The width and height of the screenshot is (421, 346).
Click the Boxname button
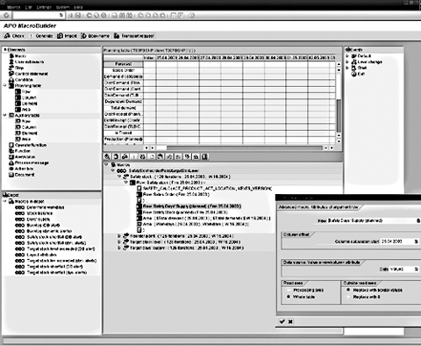click(x=96, y=36)
